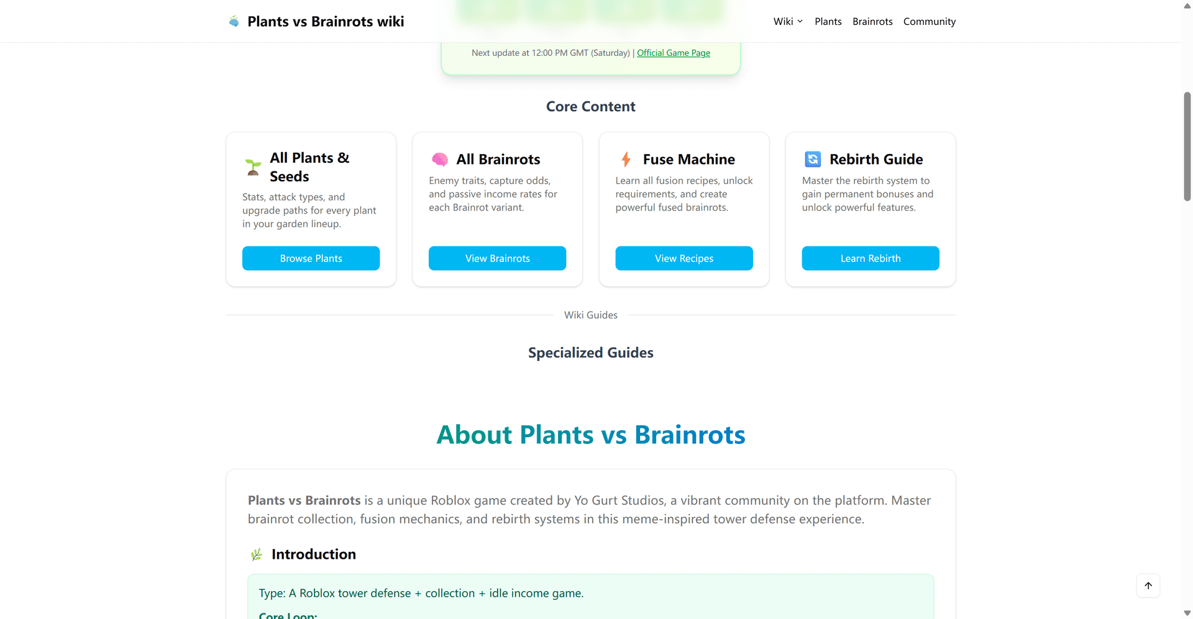1193x619 pixels.
Task: Click the herb icon beside the Introduction heading
Action: pos(256,554)
